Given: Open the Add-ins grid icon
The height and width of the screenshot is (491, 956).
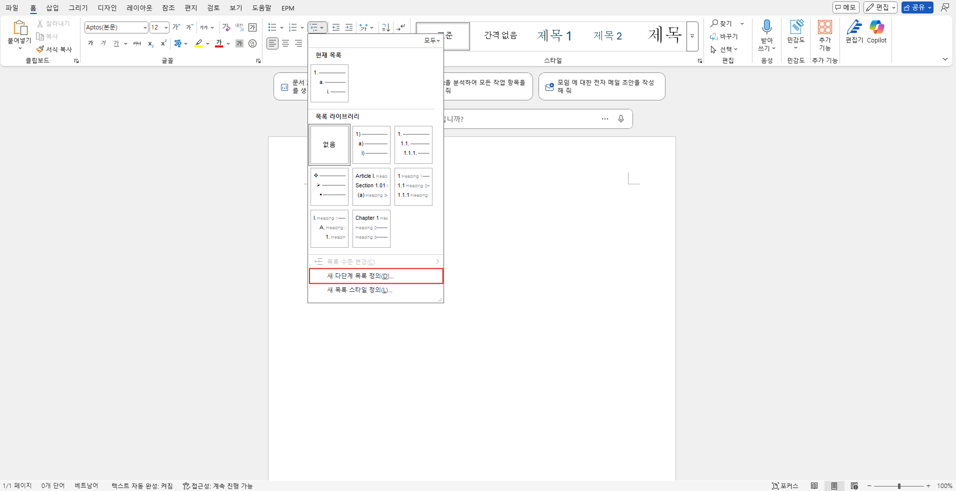Looking at the screenshot, I should (x=824, y=26).
